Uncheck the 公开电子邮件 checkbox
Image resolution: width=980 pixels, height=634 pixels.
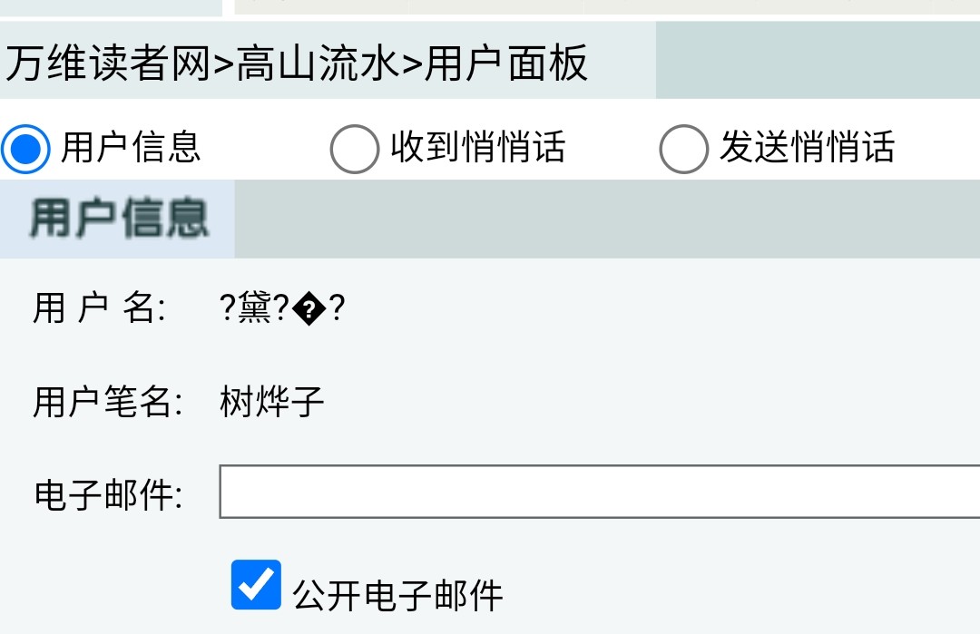point(256,584)
